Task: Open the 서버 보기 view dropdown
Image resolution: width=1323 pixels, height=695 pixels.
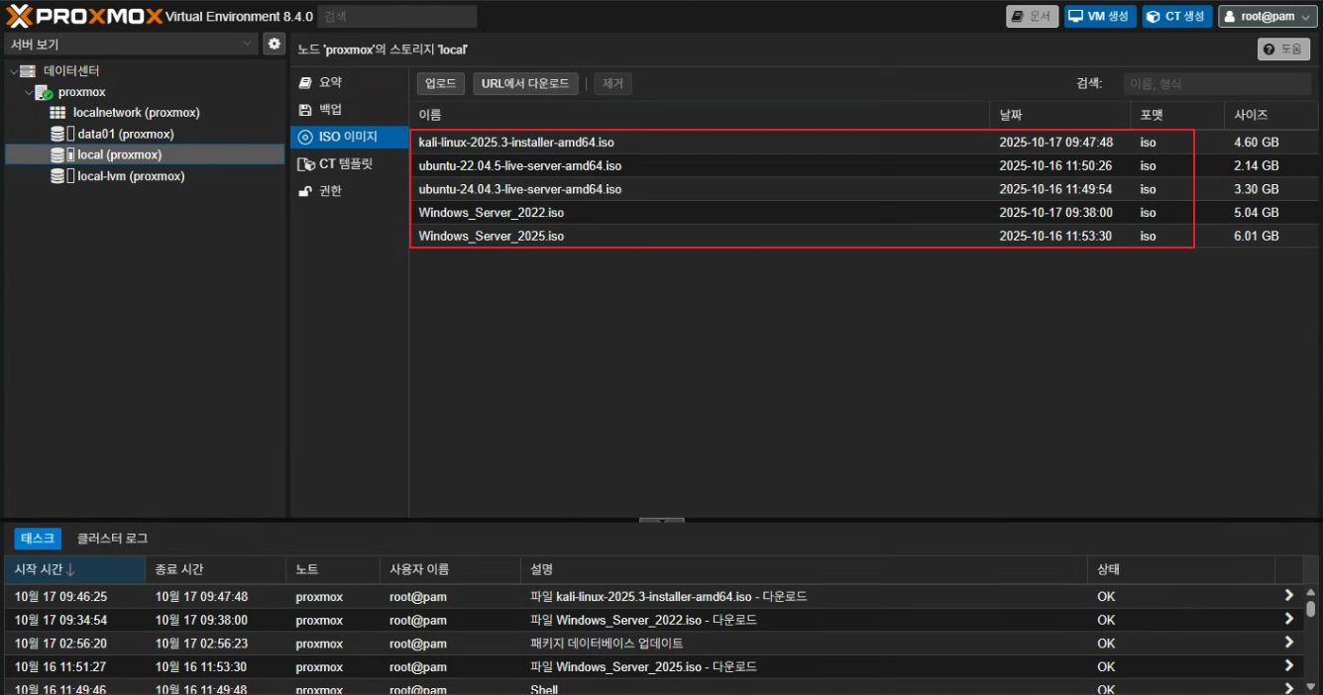Action: tap(132, 44)
